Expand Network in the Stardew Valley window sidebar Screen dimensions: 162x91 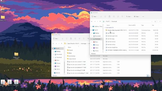point(53,73)
